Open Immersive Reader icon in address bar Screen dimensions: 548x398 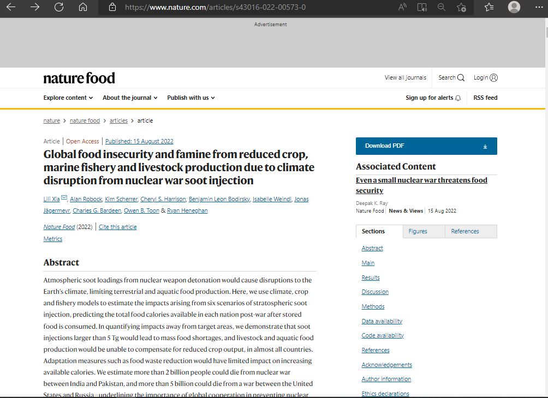[422, 7]
